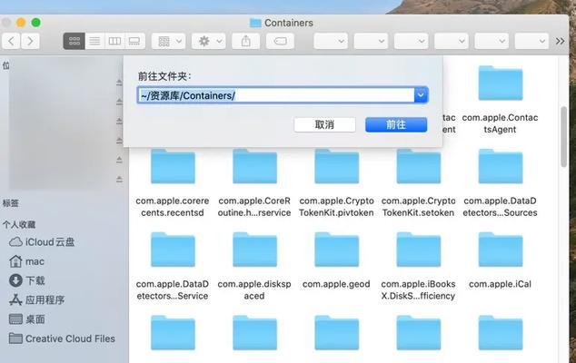Click the Share toolbar button
The height and width of the screenshot is (363, 576).
tap(246, 41)
